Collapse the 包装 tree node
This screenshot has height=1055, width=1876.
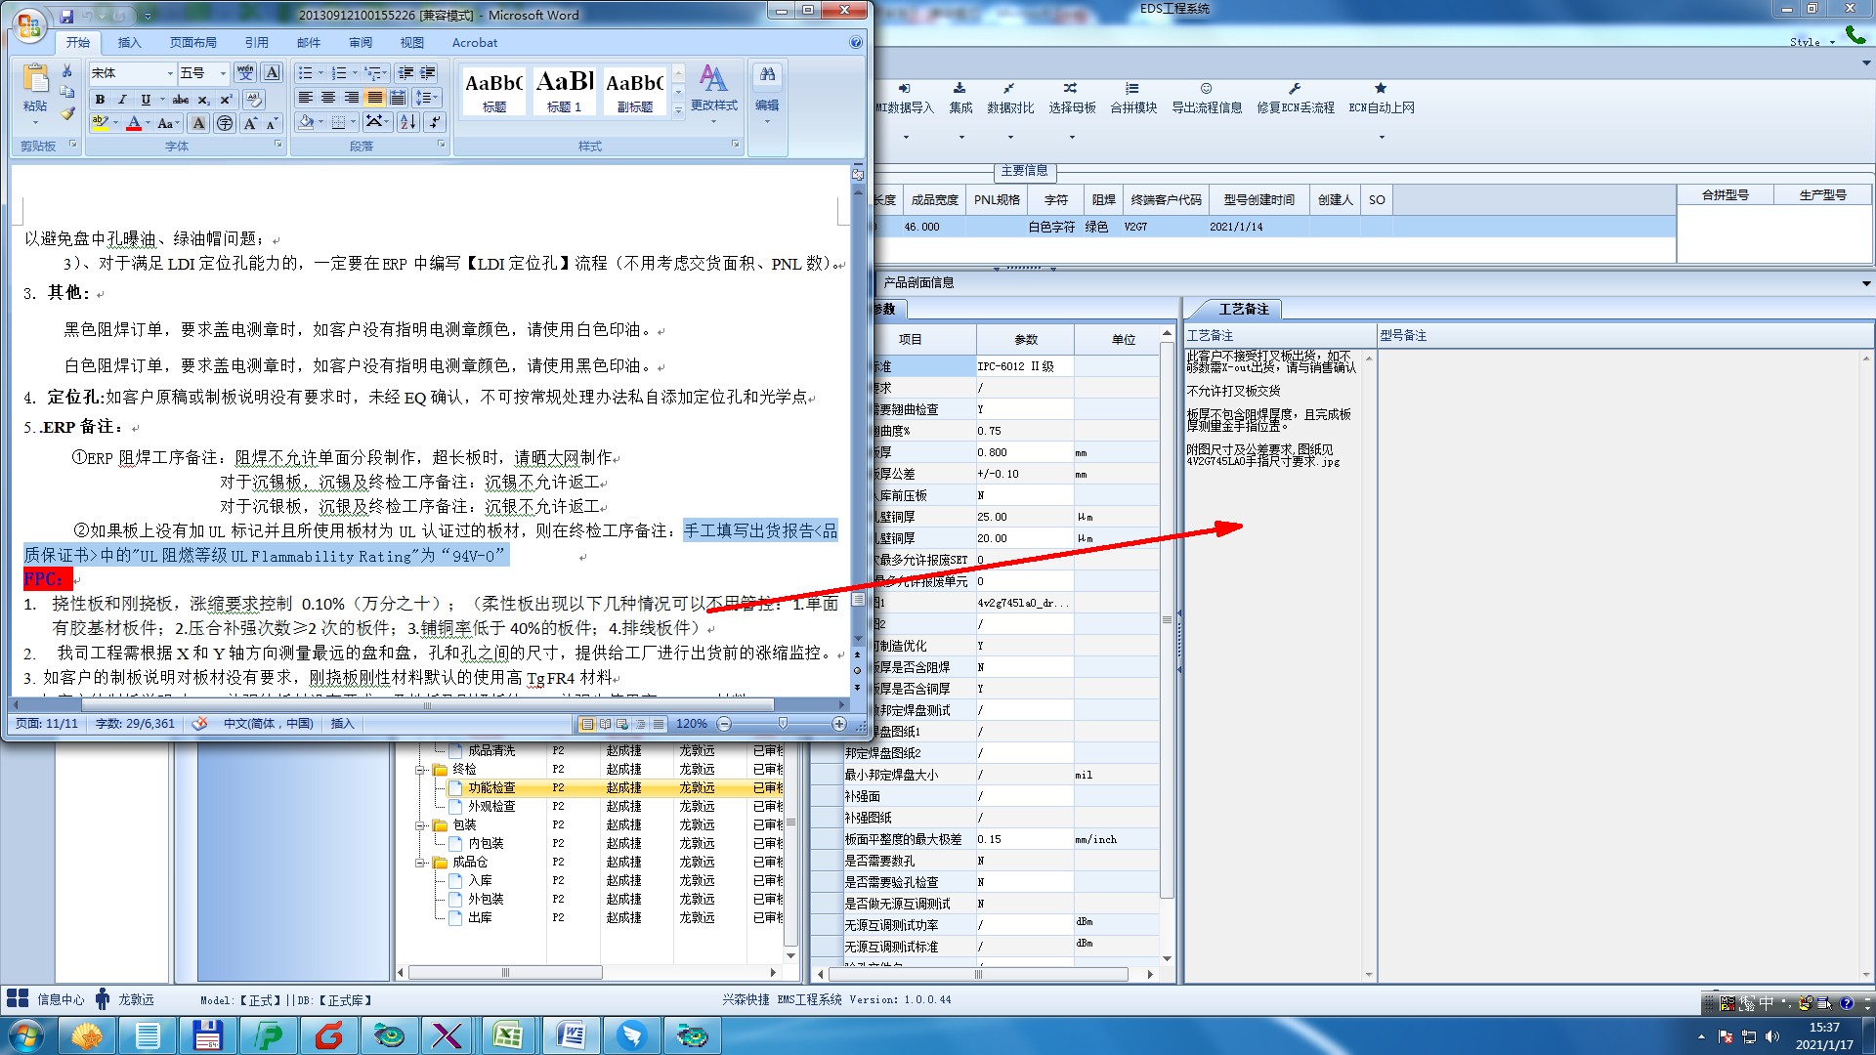(421, 825)
